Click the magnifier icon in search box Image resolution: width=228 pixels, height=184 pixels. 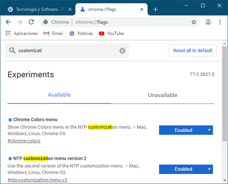click(x=12, y=50)
